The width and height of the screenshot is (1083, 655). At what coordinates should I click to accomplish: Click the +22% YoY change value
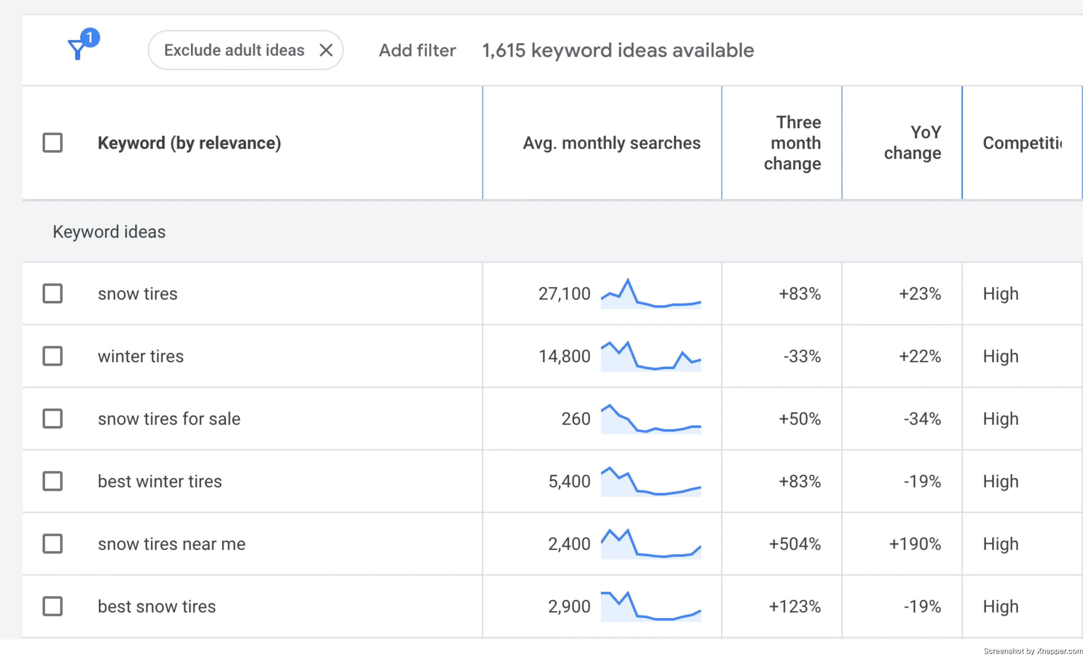coord(920,356)
